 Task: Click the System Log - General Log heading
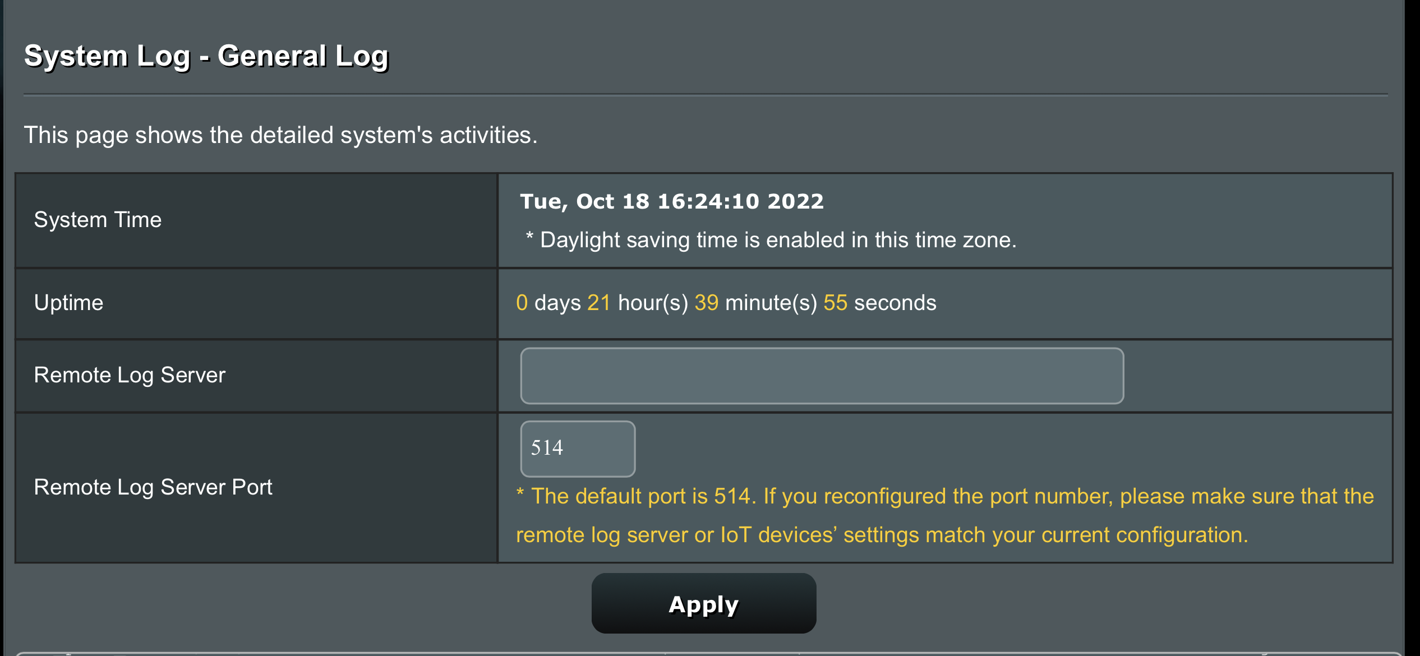[x=206, y=56]
